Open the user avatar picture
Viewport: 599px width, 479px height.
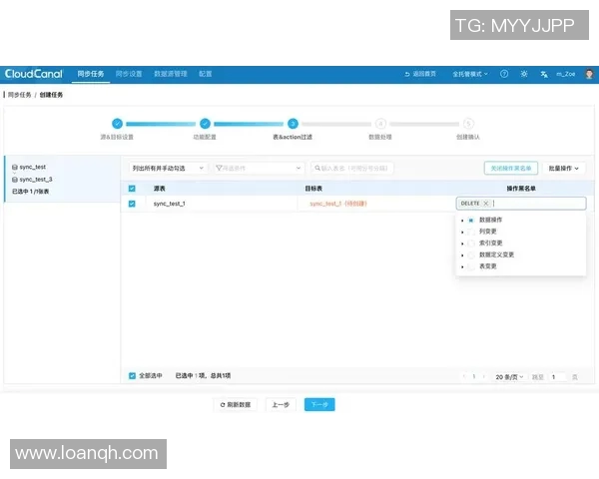[x=589, y=74]
